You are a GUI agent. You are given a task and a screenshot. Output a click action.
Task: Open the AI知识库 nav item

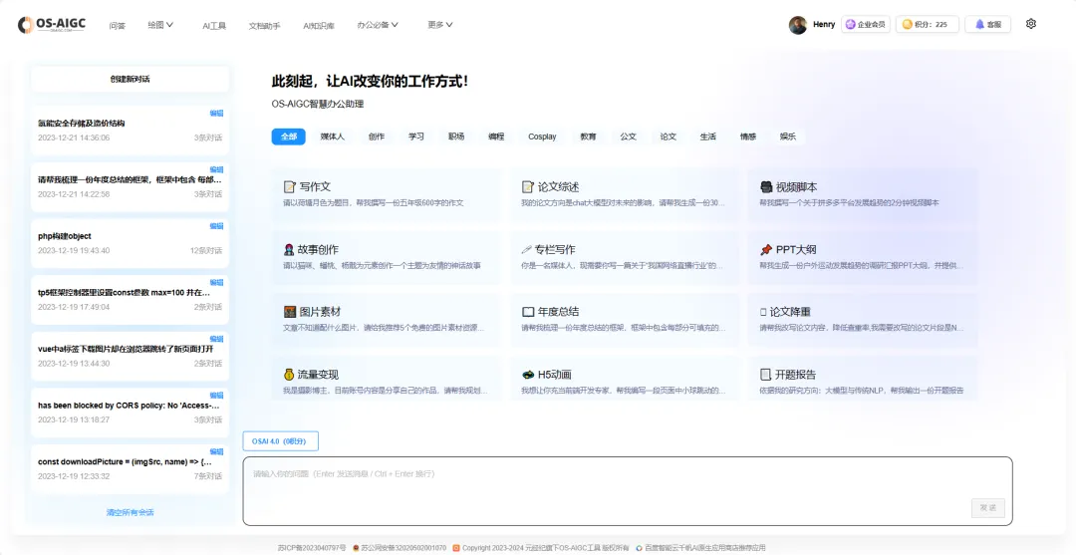319,25
